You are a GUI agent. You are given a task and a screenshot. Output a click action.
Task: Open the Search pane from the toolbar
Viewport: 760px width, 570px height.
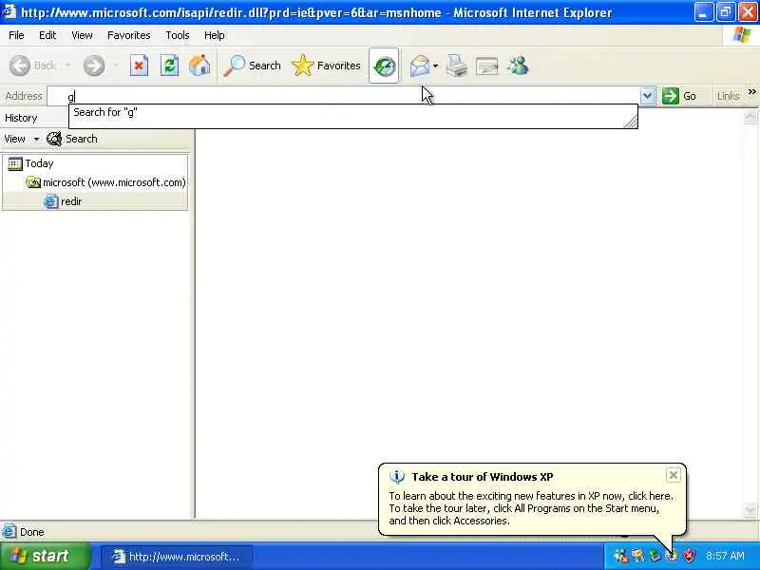click(x=252, y=66)
